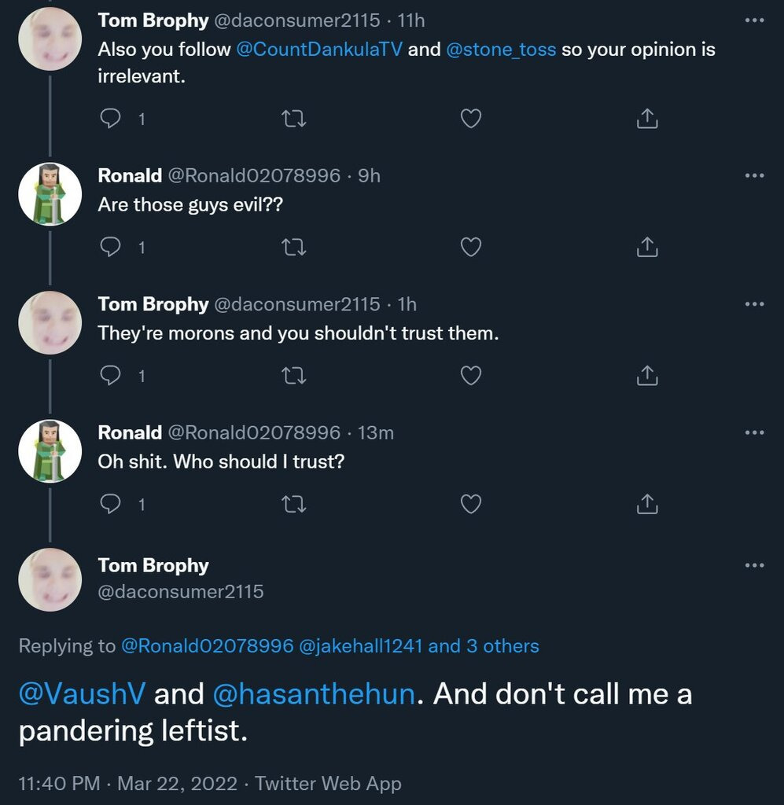Open more menu on Ronald's 13m tweet

point(753,432)
